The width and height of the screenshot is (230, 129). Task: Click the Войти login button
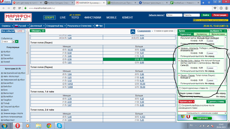point(206,15)
